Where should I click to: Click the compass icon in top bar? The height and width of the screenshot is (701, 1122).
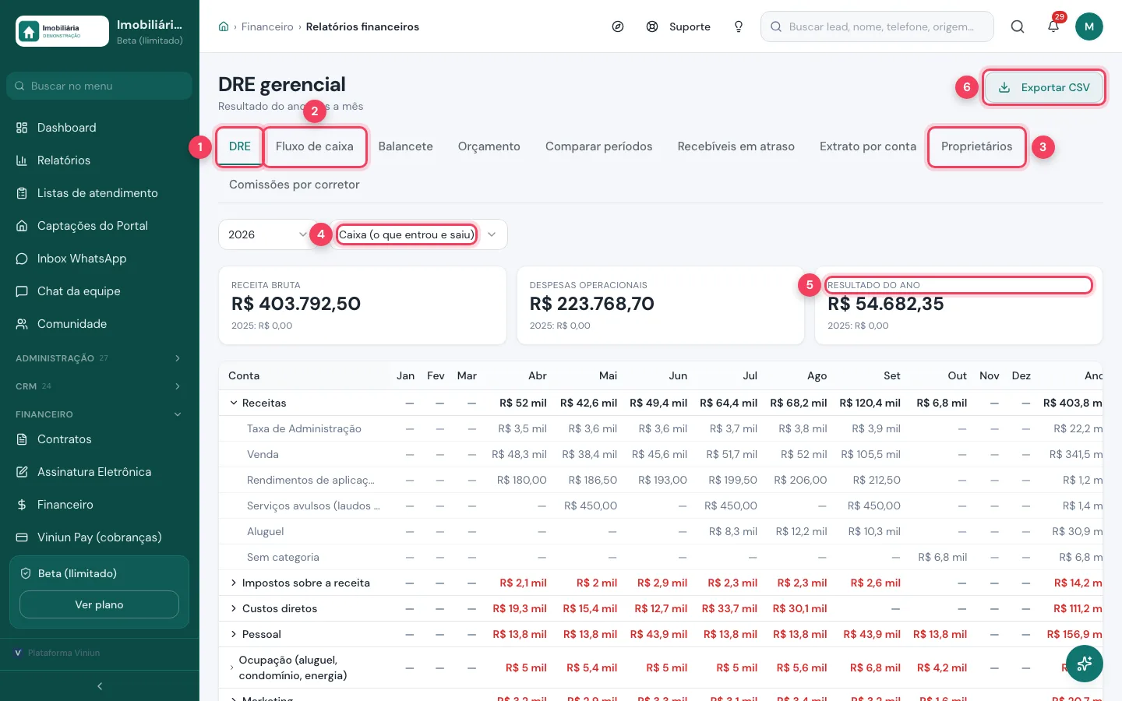click(x=618, y=26)
